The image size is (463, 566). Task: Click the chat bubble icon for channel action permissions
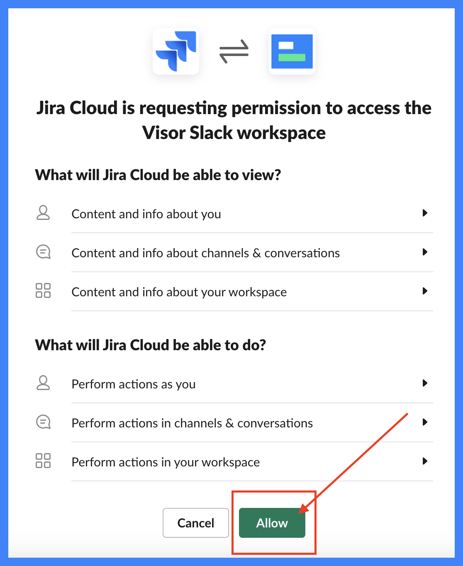click(x=43, y=422)
